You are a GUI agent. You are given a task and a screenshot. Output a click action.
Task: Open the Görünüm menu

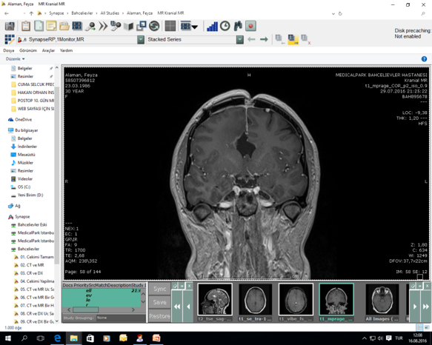click(28, 50)
